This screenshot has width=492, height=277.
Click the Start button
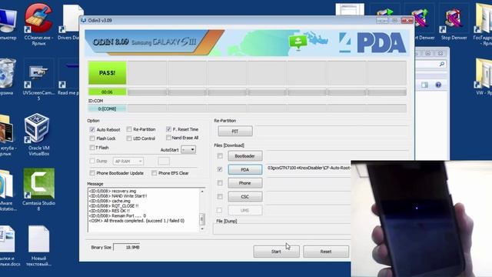click(276, 252)
